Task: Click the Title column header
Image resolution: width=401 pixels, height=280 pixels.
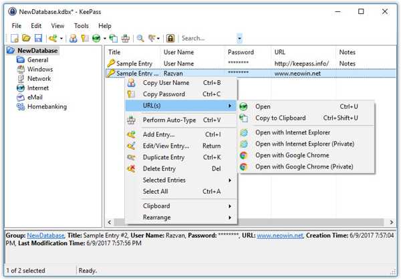Action: (132, 52)
